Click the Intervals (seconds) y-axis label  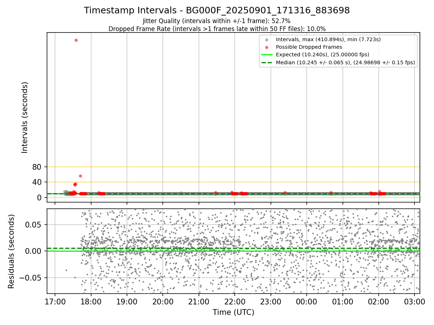pos(25,117)
